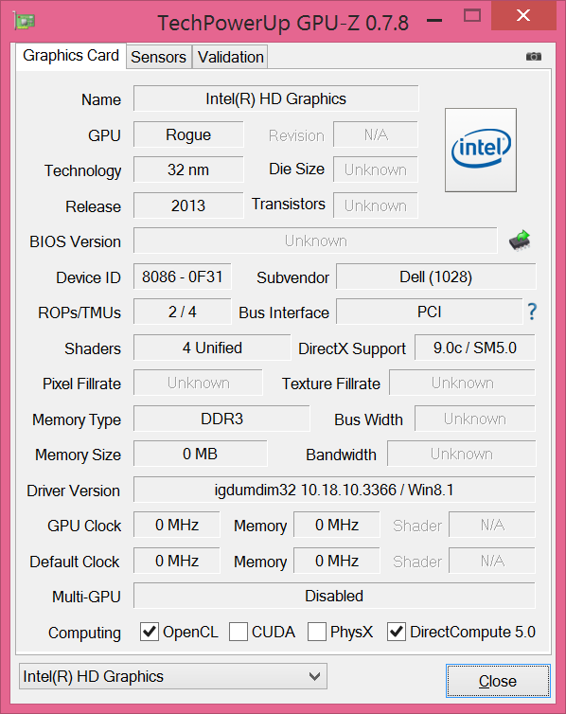Click the Driver Version field
The image size is (566, 714).
(334, 490)
